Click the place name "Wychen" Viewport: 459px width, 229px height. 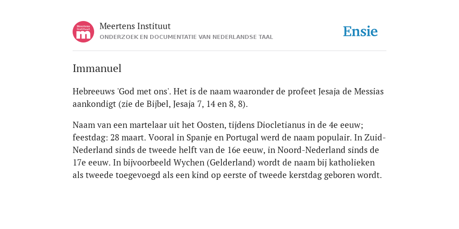[187, 162]
